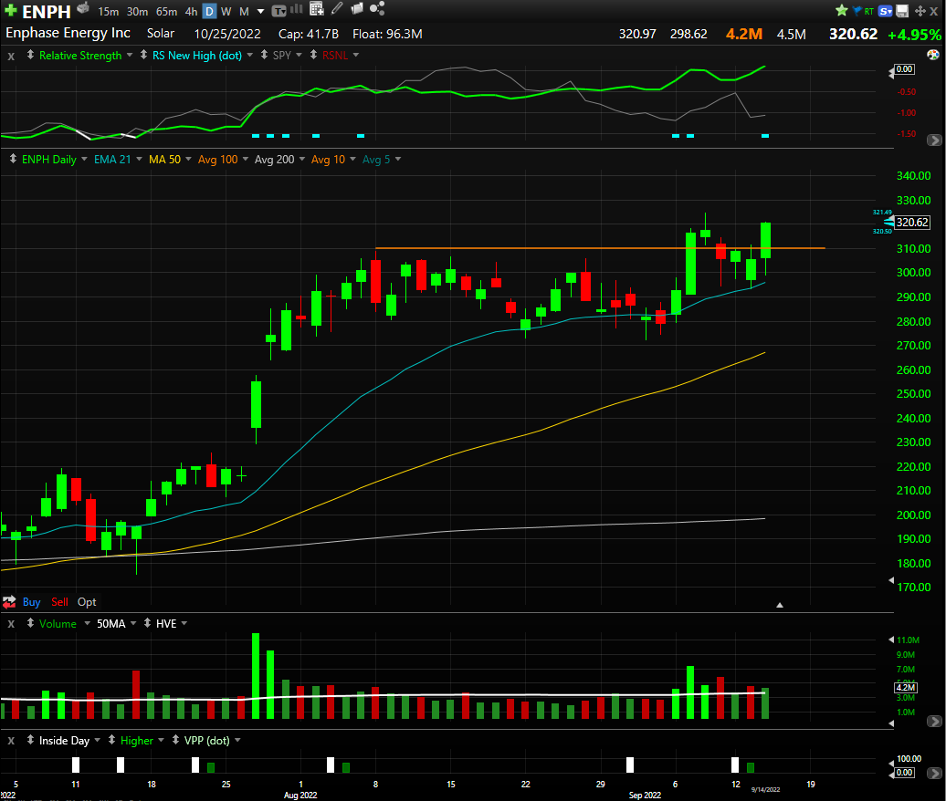Click reorder arrows left of Relative Strength
The height and width of the screenshot is (801, 946).
coord(30,55)
